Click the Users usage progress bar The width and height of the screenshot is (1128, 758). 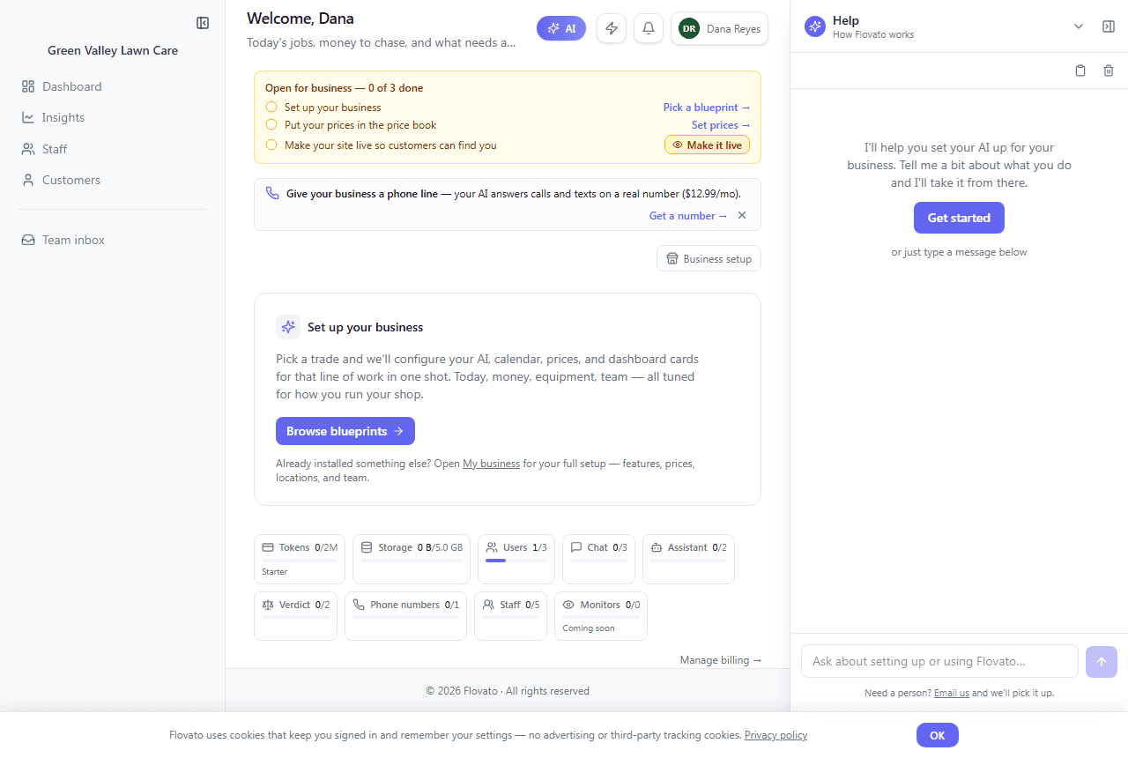516,561
